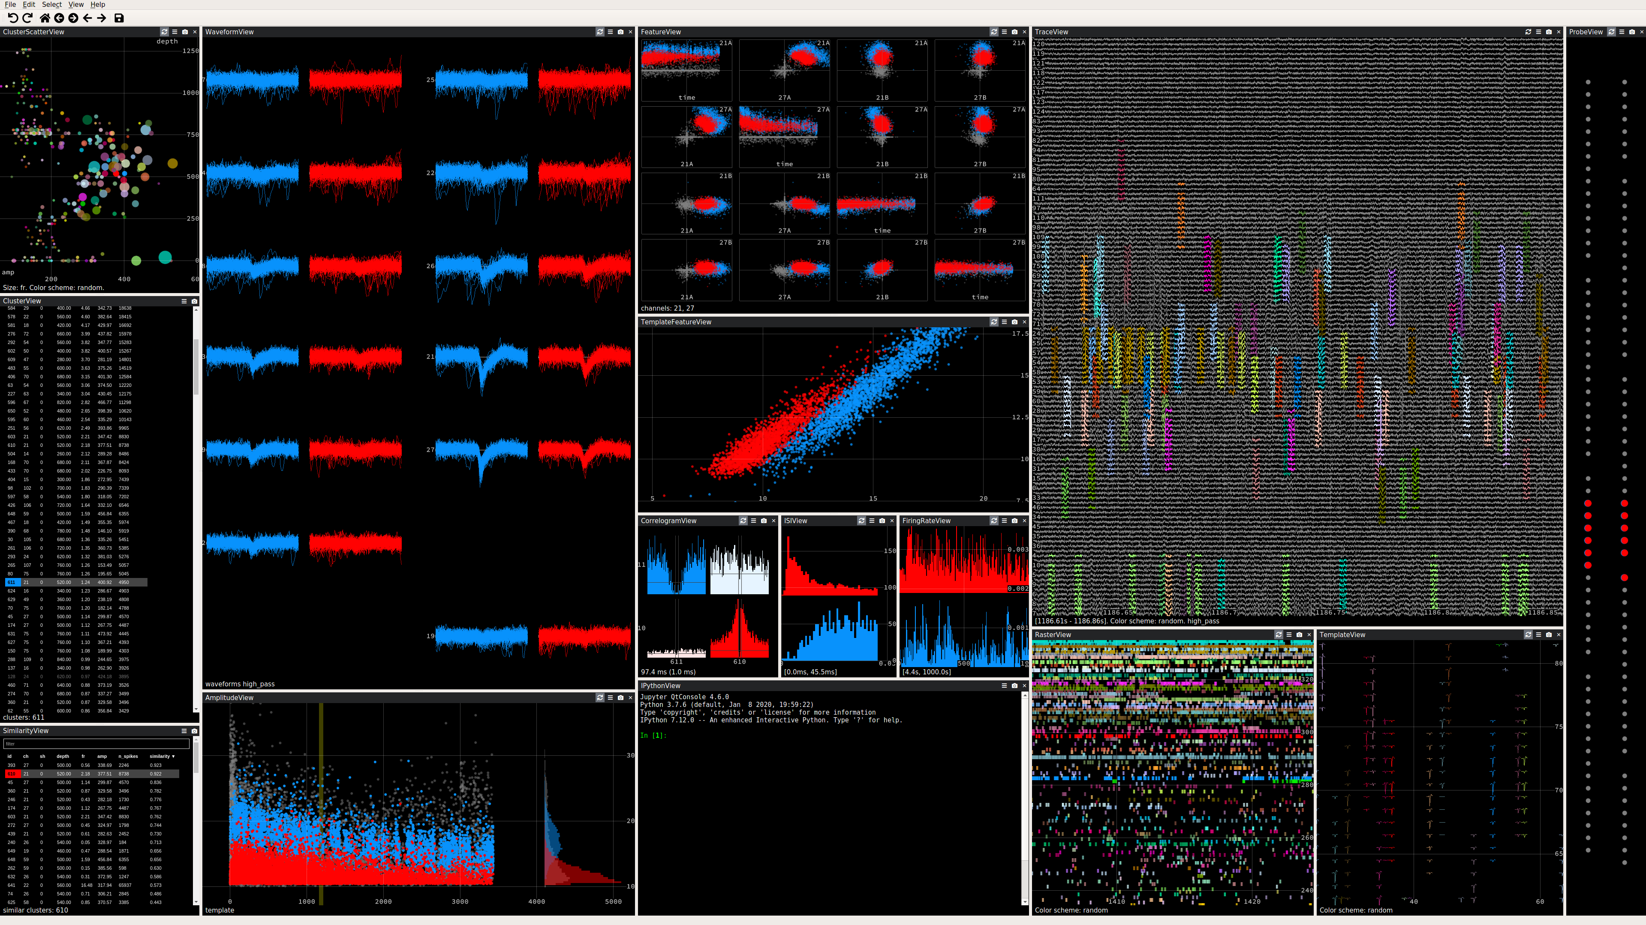Click the filter input field in SimilarityView
Screen dimensions: 1646x925
click(x=96, y=744)
